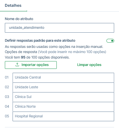Click the upload arrow icon
This screenshot has width=119, height=129.
pyautogui.click(x=17, y=65)
